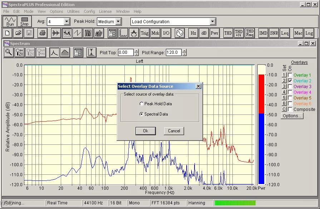Open a file using the folder icon
320x209 pixels.
click(18, 33)
